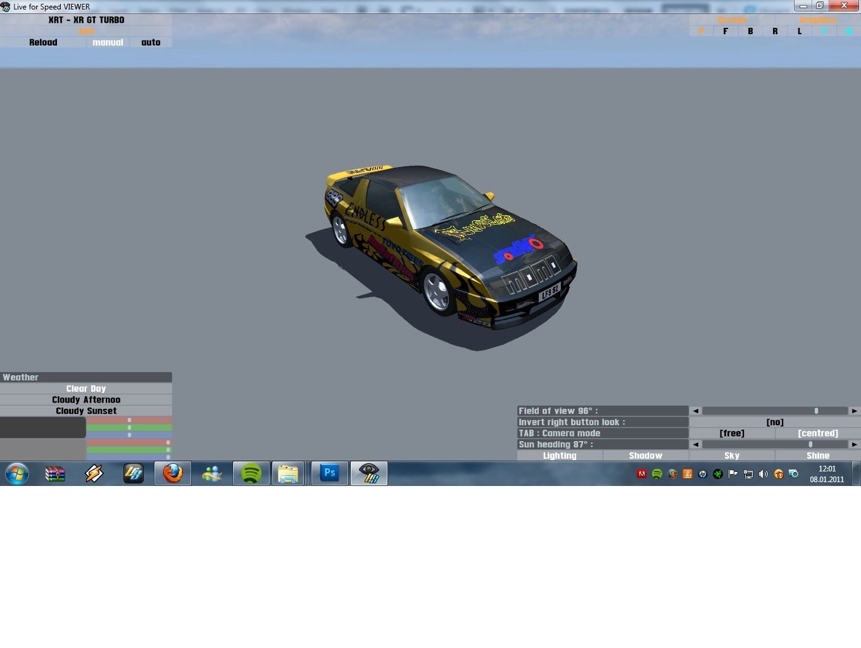The width and height of the screenshot is (861, 648).
Task: Toggle the cyan T graphics option
Action: click(824, 31)
